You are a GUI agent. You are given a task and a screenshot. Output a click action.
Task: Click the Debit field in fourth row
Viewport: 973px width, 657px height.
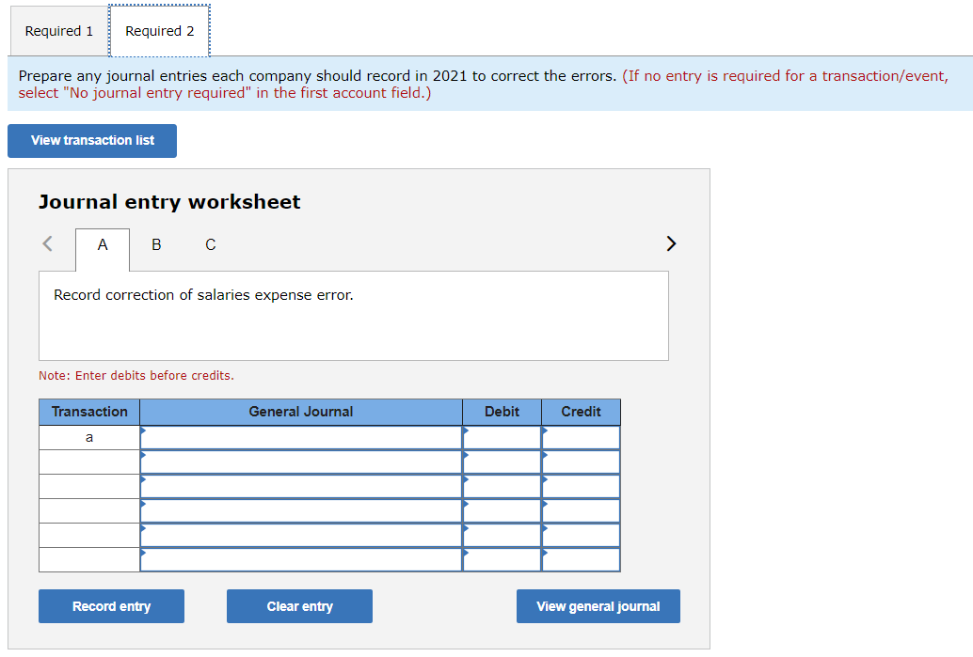502,510
